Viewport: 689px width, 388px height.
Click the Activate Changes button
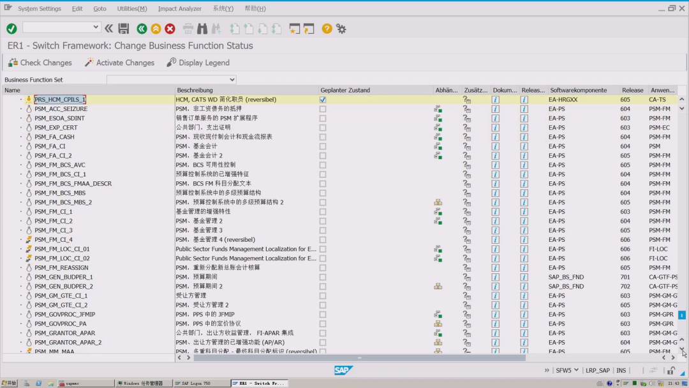click(119, 63)
